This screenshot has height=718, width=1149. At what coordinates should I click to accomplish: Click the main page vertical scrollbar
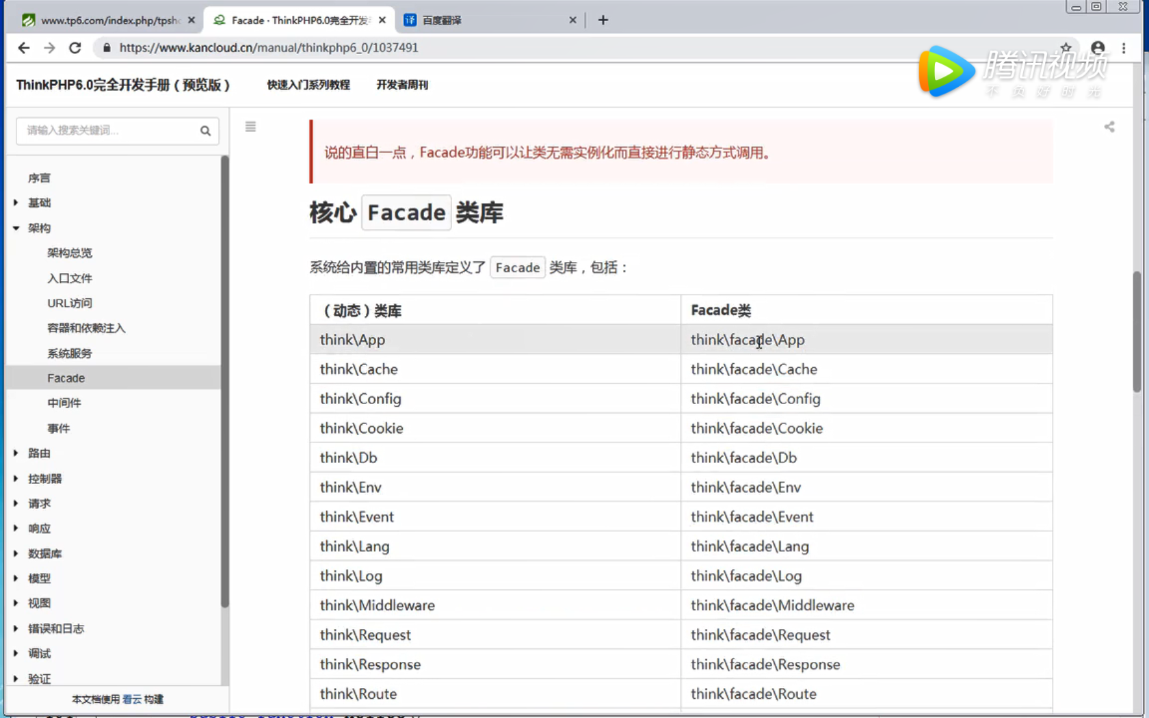tap(1137, 332)
